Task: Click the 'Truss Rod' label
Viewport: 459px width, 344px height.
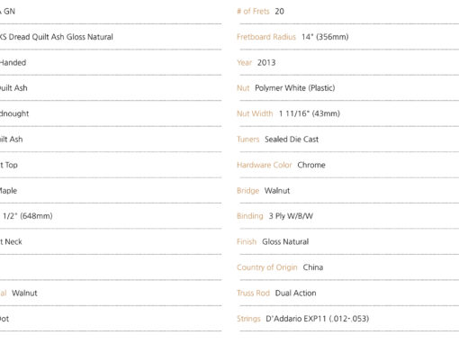Action: point(253,294)
